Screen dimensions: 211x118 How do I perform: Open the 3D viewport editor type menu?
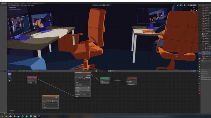[x=10, y=5]
